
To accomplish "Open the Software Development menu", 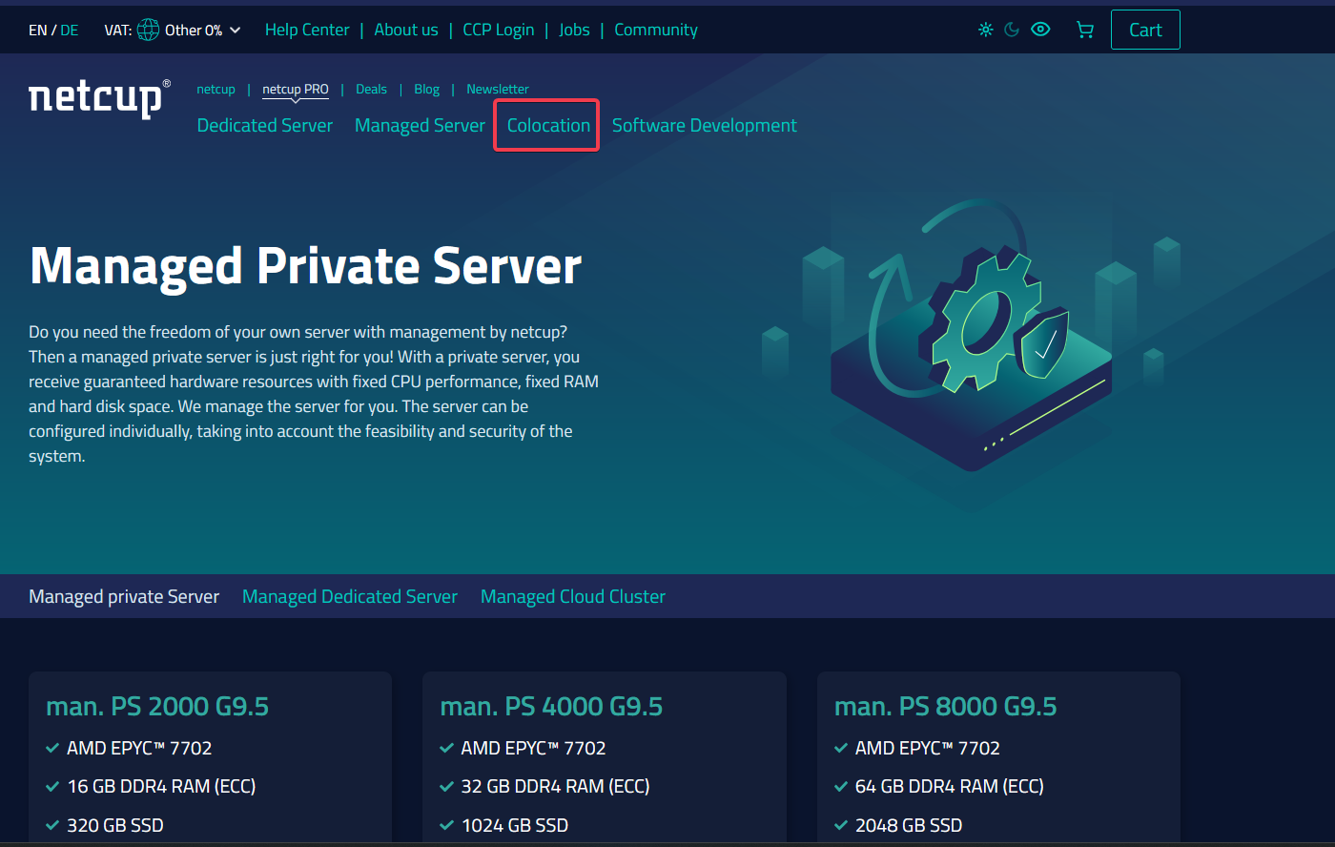I will pos(704,125).
